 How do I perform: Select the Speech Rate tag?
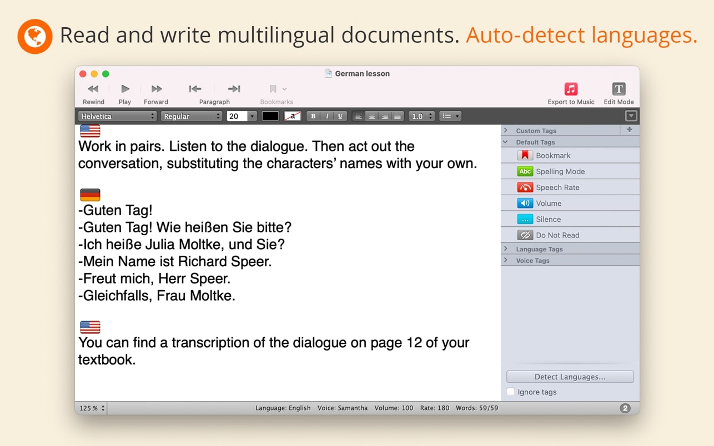coord(557,187)
